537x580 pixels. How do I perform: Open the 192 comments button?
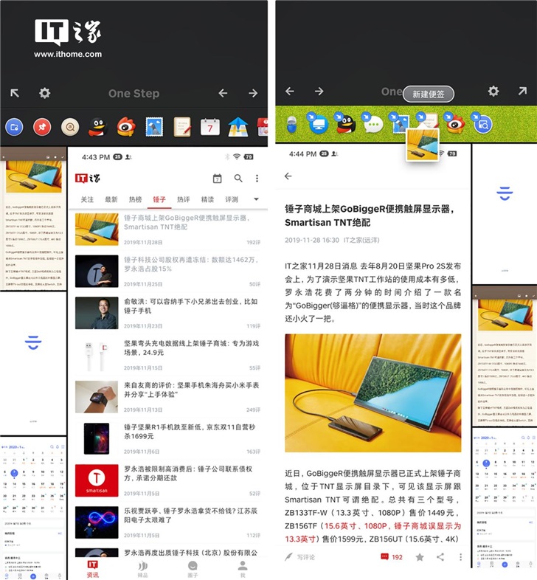click(x=392, y=557)
